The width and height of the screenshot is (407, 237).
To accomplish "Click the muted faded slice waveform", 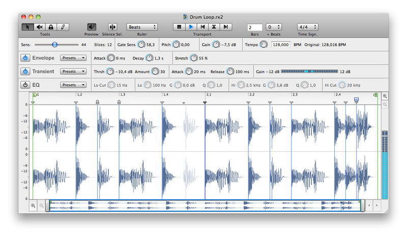I will click(189, 126).
